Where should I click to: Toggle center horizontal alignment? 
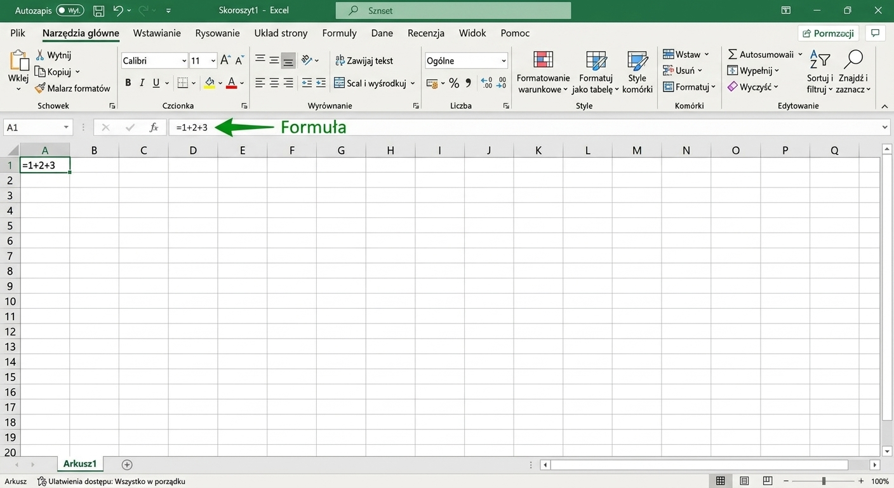tap(274, 83)
